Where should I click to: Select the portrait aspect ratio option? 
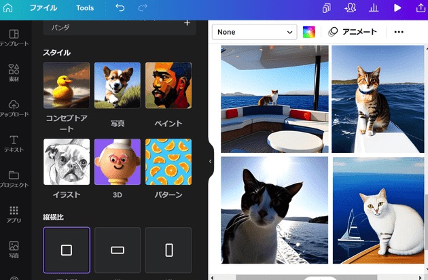[168, 250]
